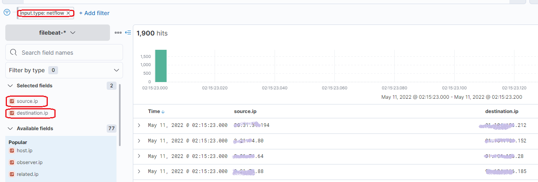The width and height of the screenshot is (538, 182).
Task: Click the IP icon beside source.ip
Action: [x=12, y=101]
